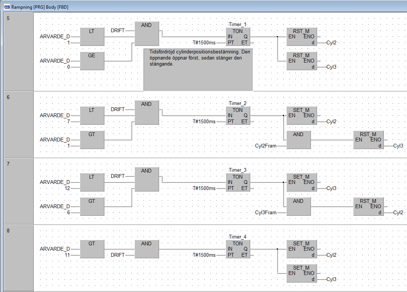Viewport: 407px width, 292px height.
Task: Click the GE comparison block in network 5
Action: click(92, 61)
